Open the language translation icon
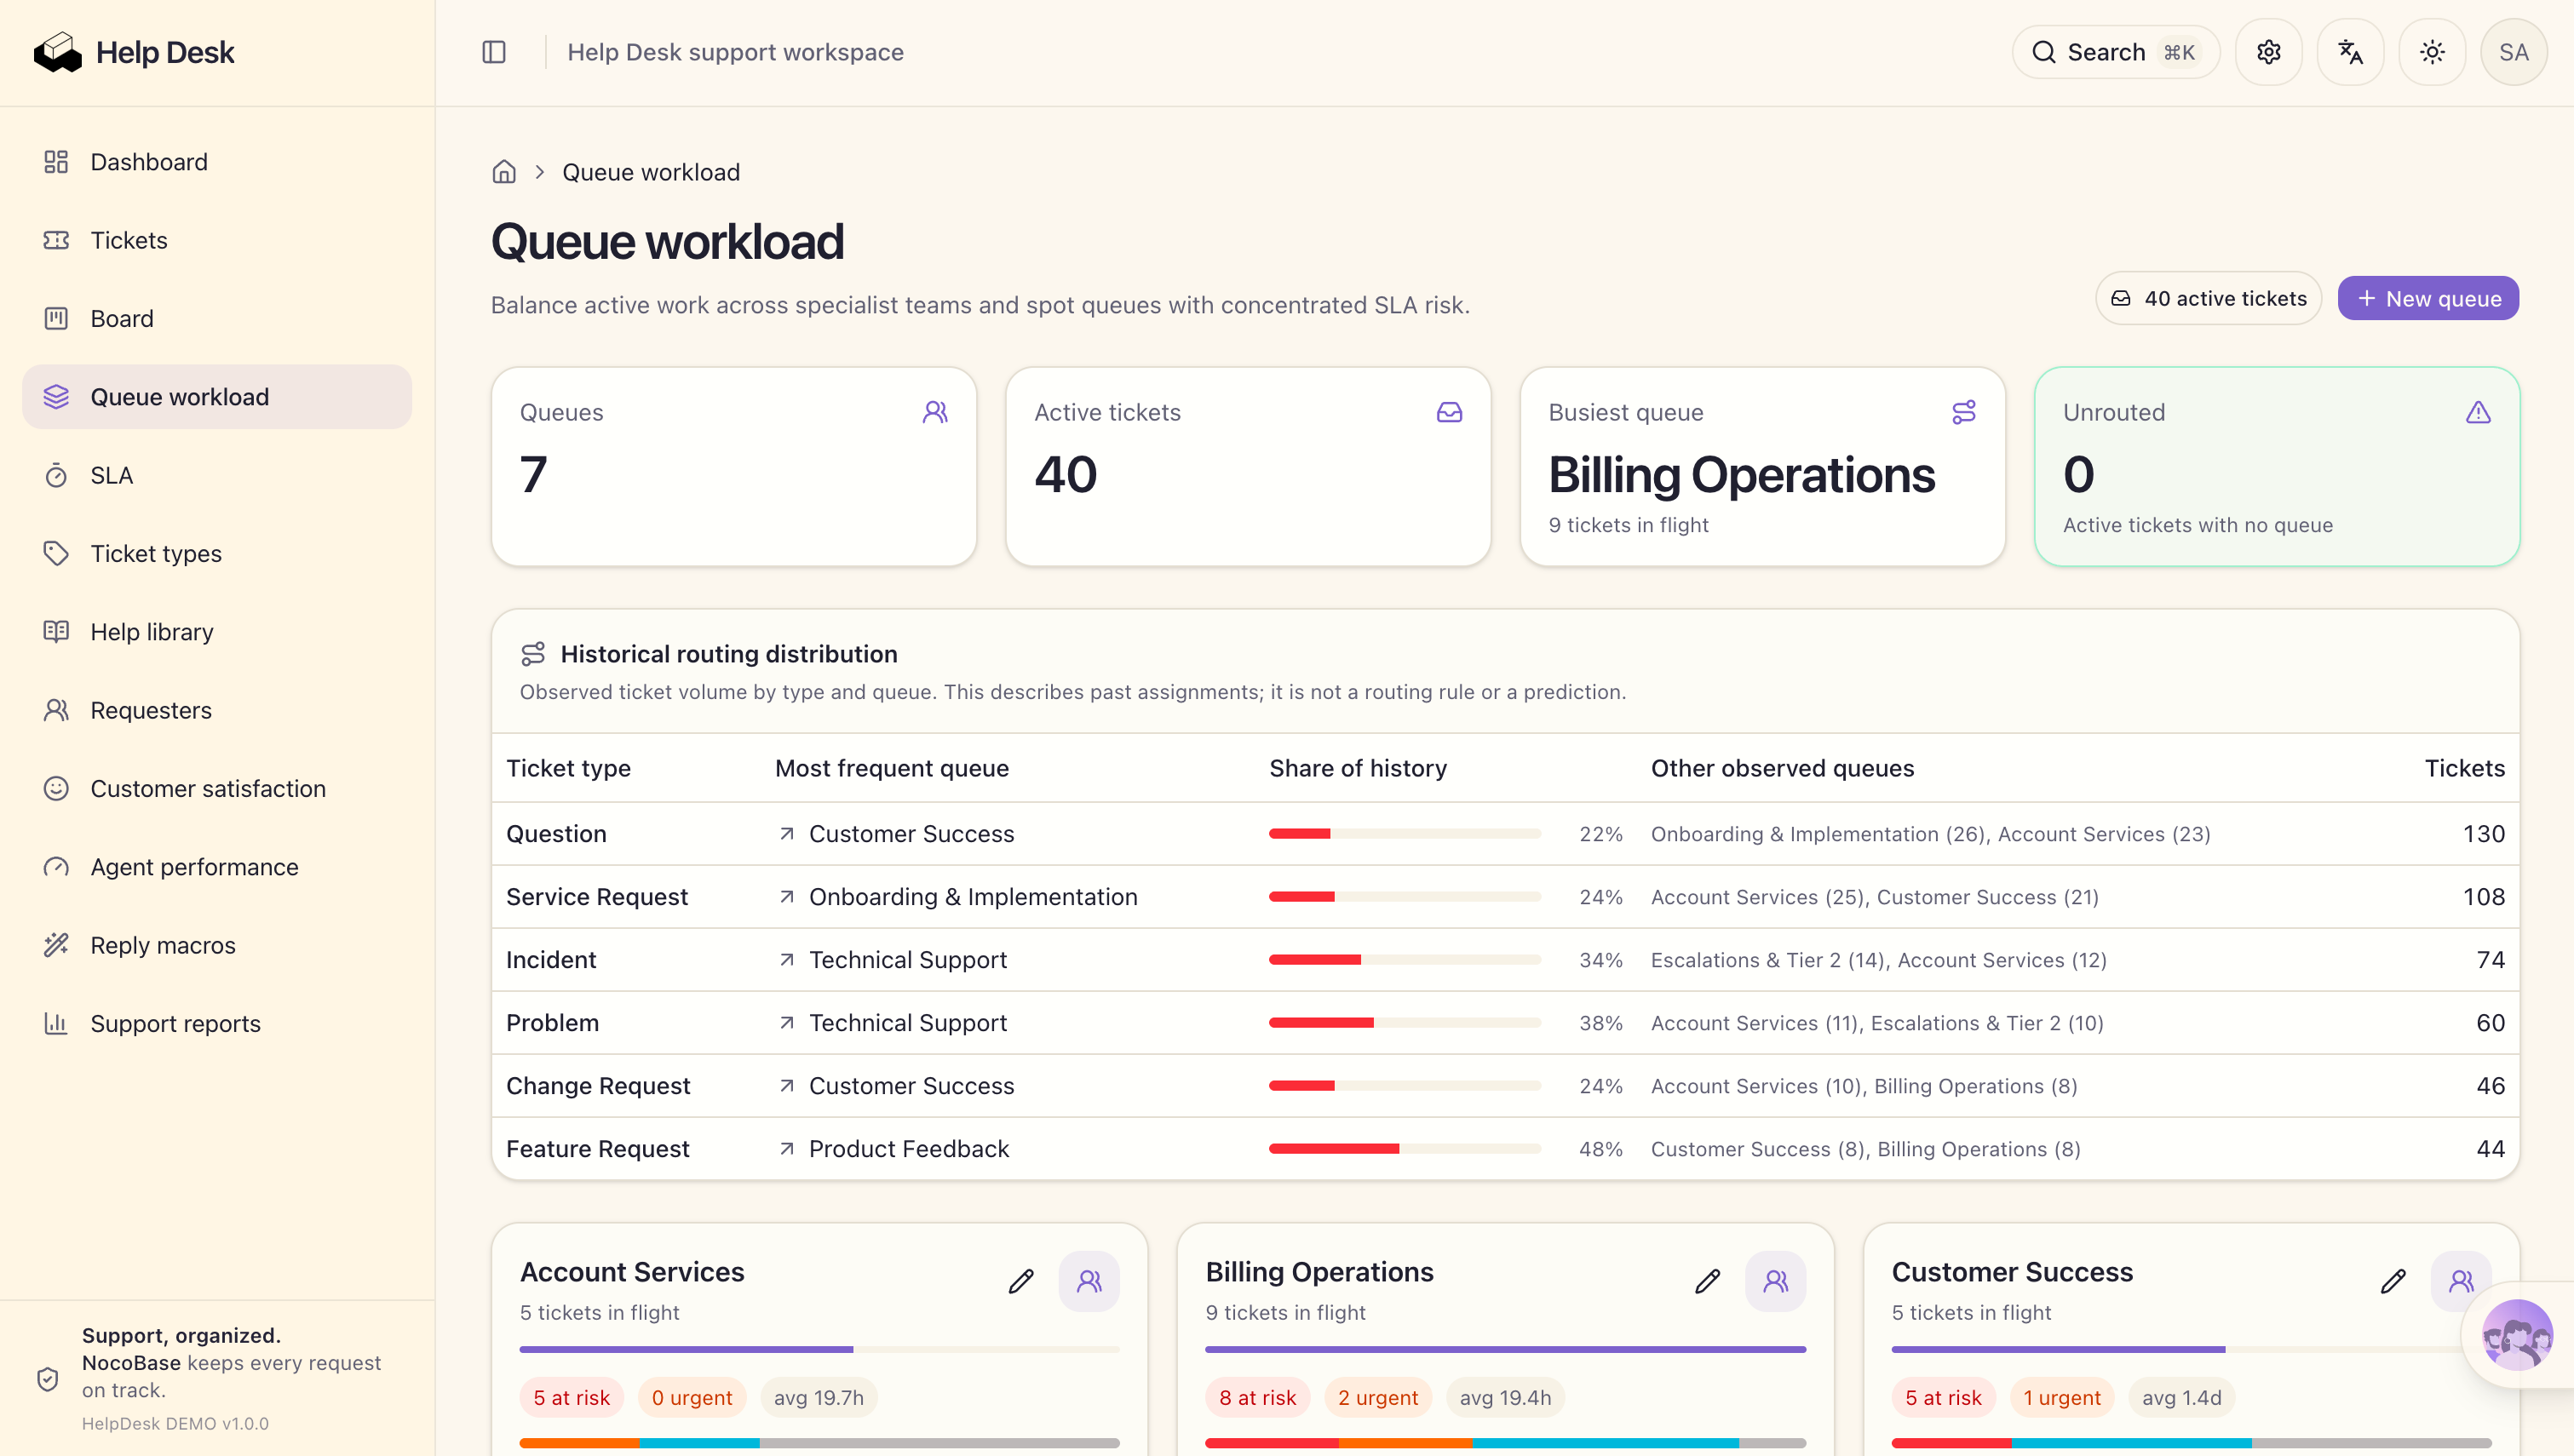 pyautogui.click(x=2350, y=52)
